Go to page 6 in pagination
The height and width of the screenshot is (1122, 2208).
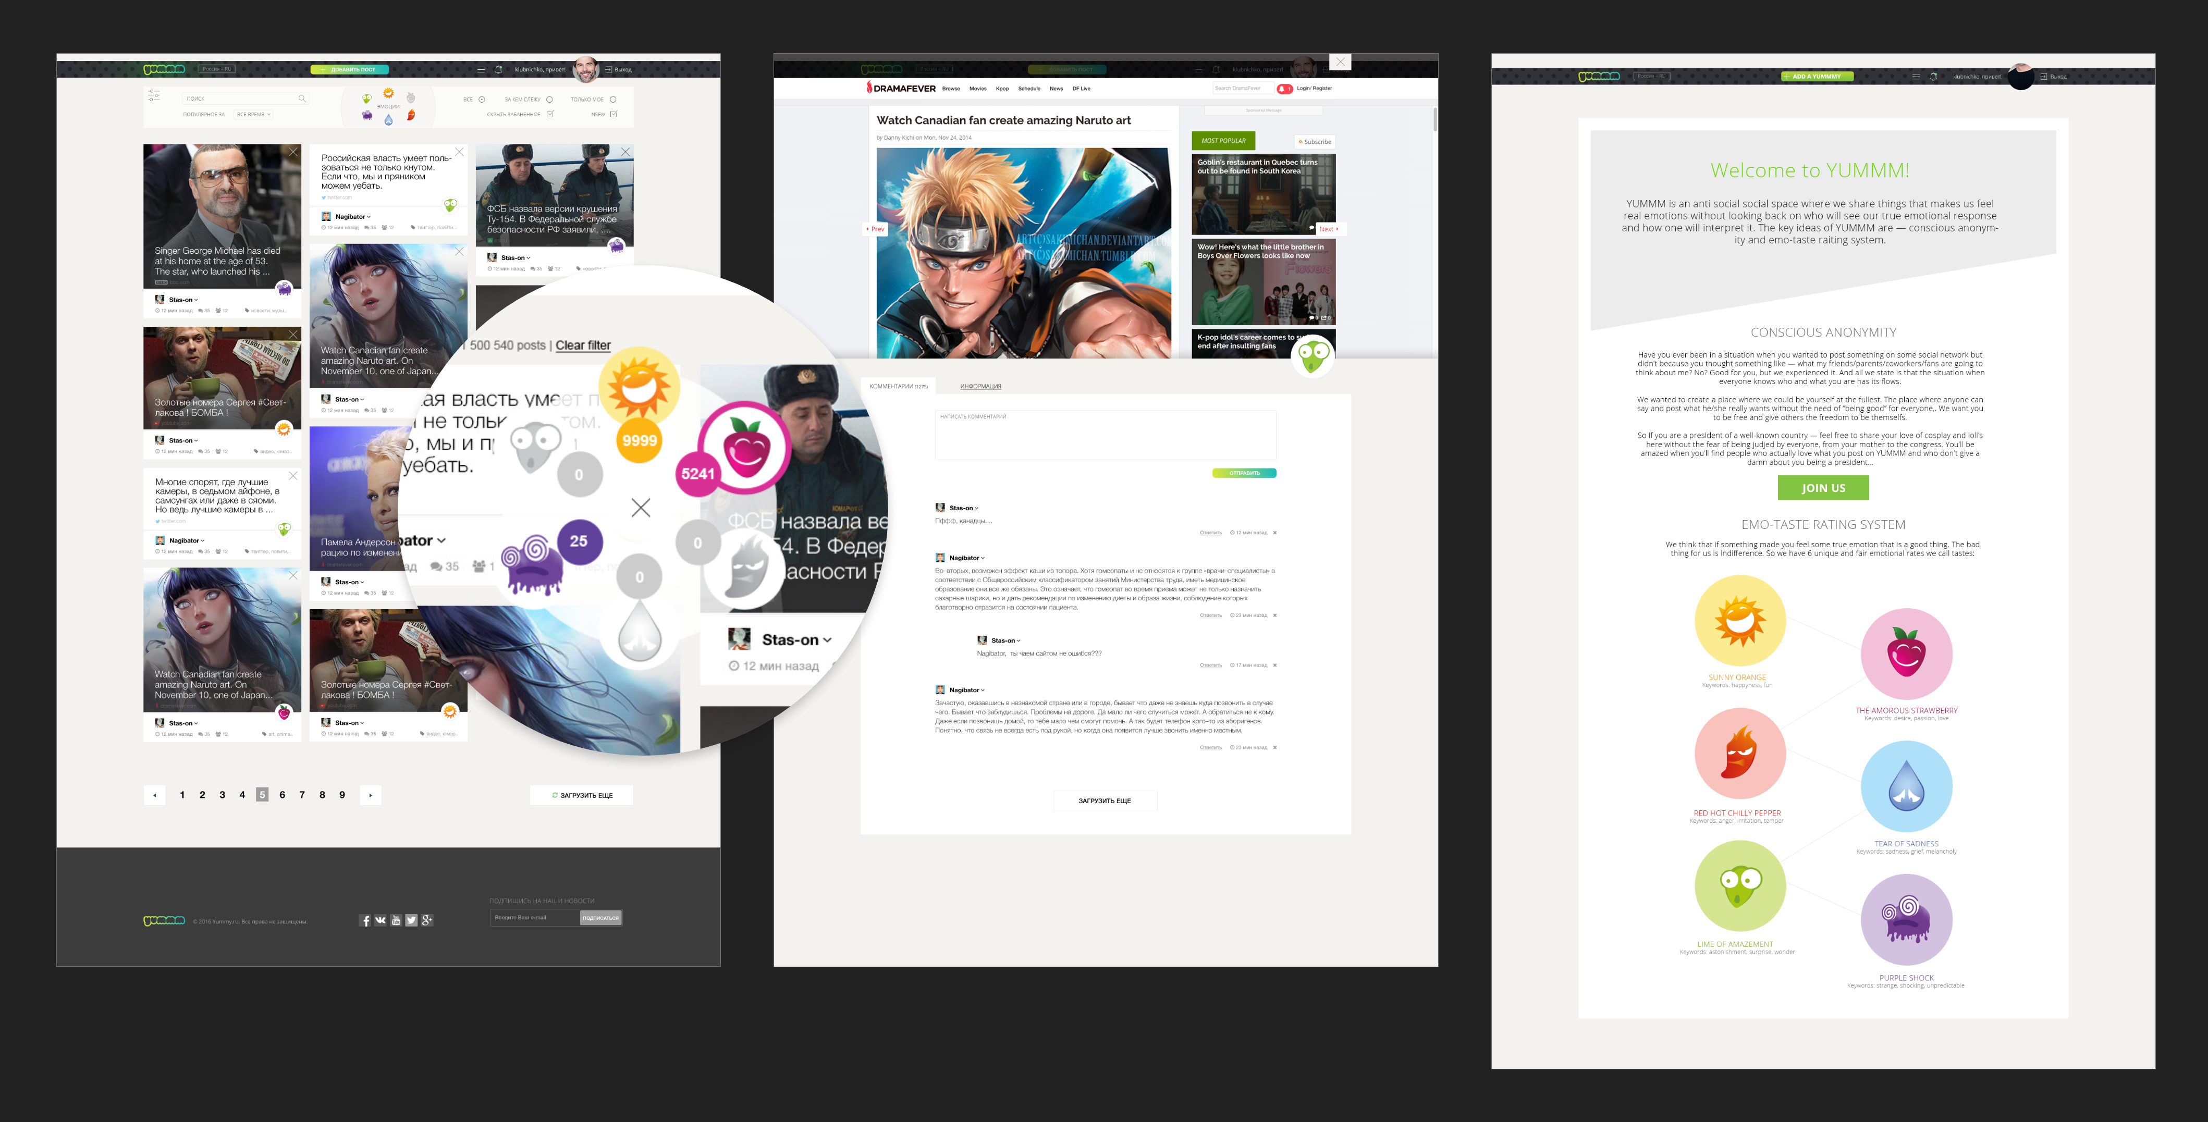pyautogui.click(x=282, y=795)
